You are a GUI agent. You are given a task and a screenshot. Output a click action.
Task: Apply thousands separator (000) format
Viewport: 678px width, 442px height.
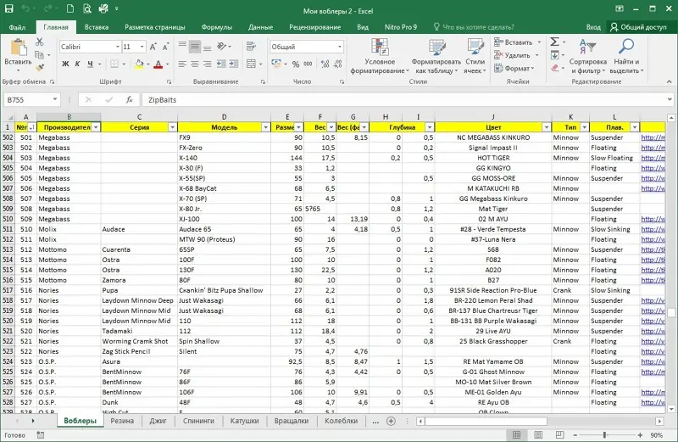pyautogui.click(x=308, y=64)
